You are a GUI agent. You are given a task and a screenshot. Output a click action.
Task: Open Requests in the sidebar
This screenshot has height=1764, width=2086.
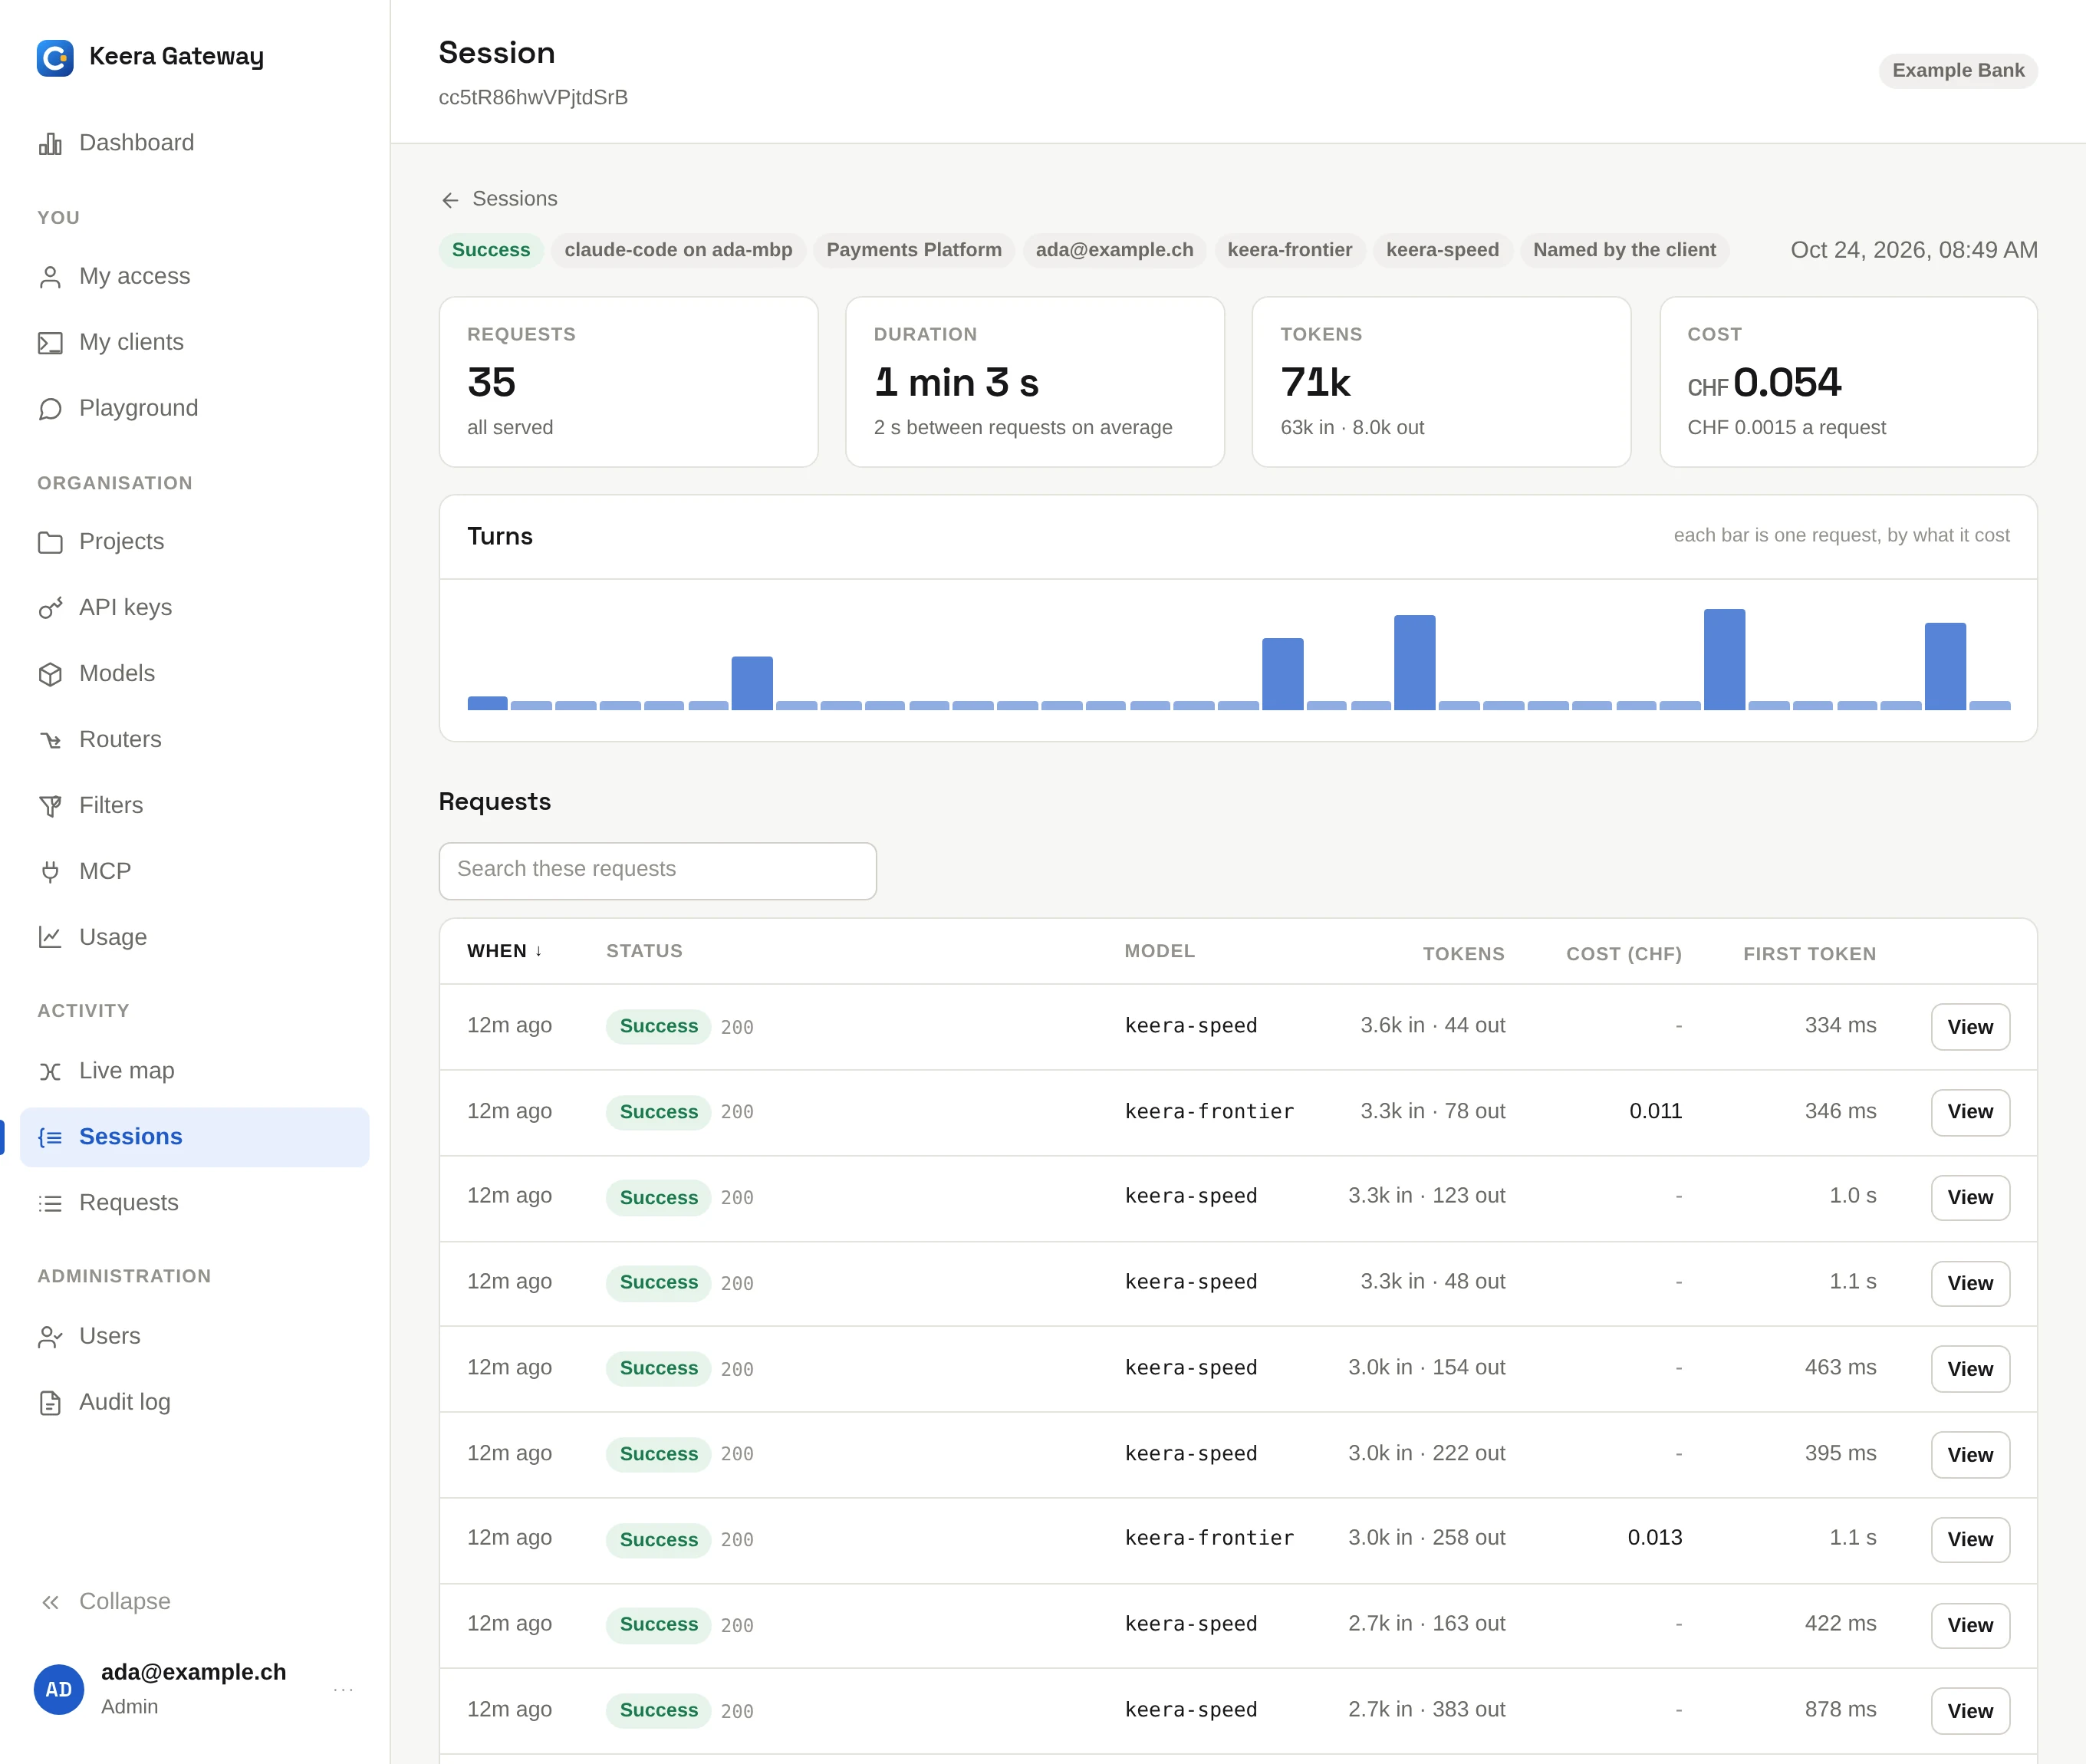pyautogui.click(x=195, y=1203)
